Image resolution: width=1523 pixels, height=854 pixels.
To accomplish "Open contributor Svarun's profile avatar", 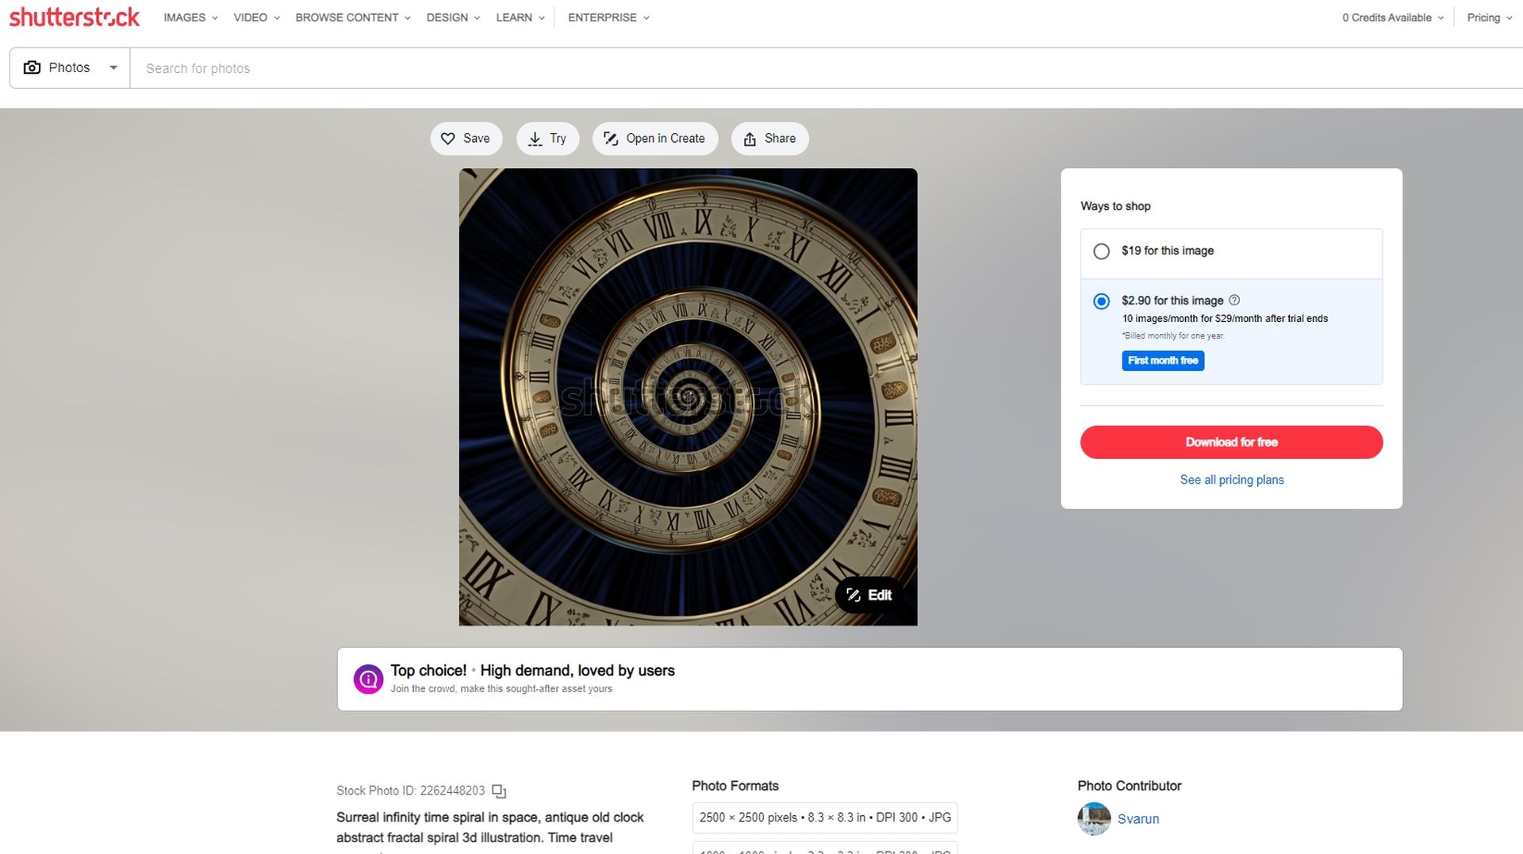I will click(1094, 819).
